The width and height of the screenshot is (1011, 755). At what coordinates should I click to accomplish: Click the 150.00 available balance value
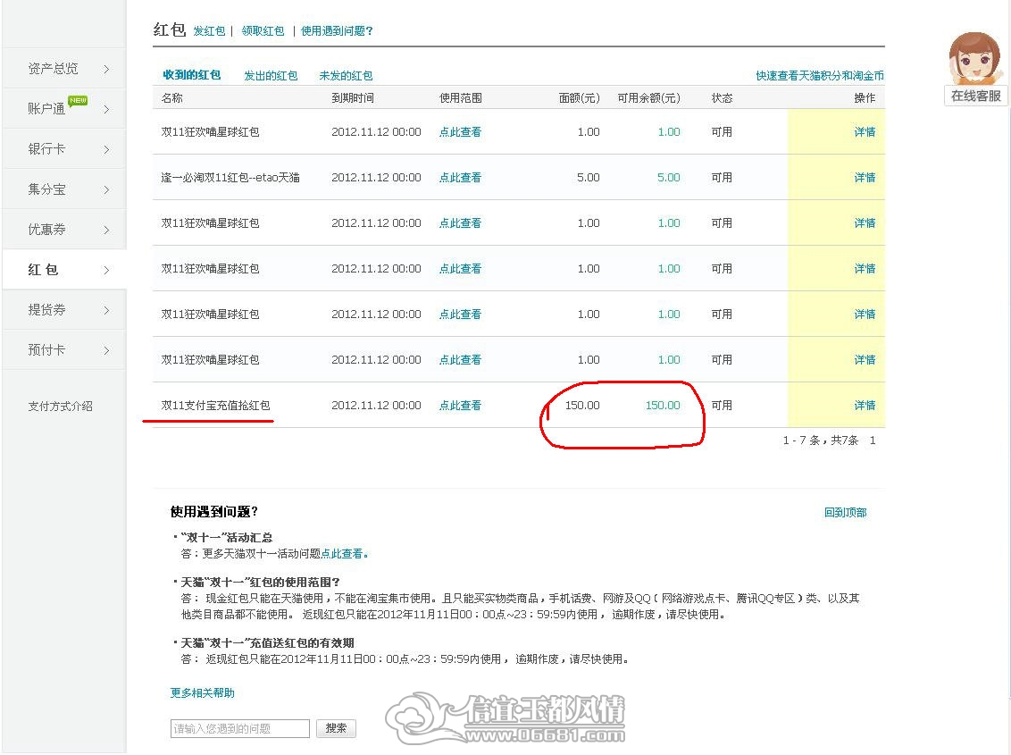(x=663, y=406)
